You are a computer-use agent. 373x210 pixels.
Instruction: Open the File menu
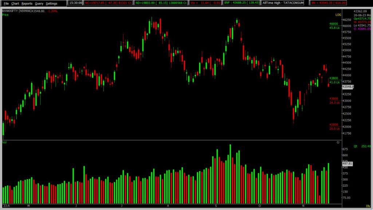tap(6, 4)
